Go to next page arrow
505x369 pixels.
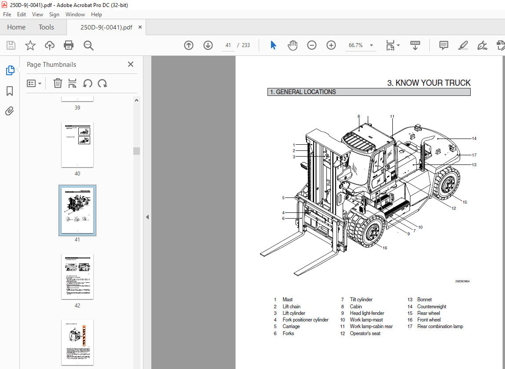tap(208, 45)
